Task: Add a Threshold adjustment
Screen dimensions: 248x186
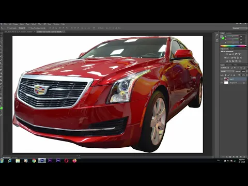Action: (233, 61)
